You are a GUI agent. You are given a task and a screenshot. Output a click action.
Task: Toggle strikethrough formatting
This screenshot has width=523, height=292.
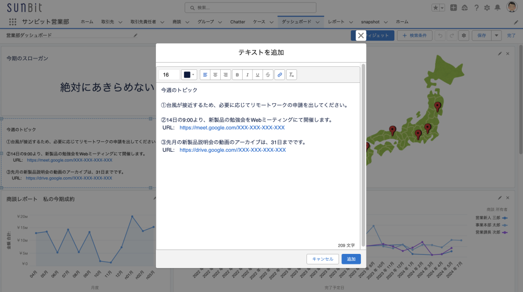268,75
